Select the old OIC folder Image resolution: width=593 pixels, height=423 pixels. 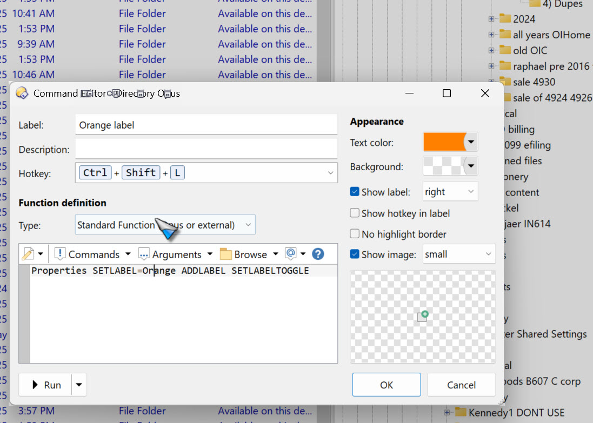tap(530, 50)
